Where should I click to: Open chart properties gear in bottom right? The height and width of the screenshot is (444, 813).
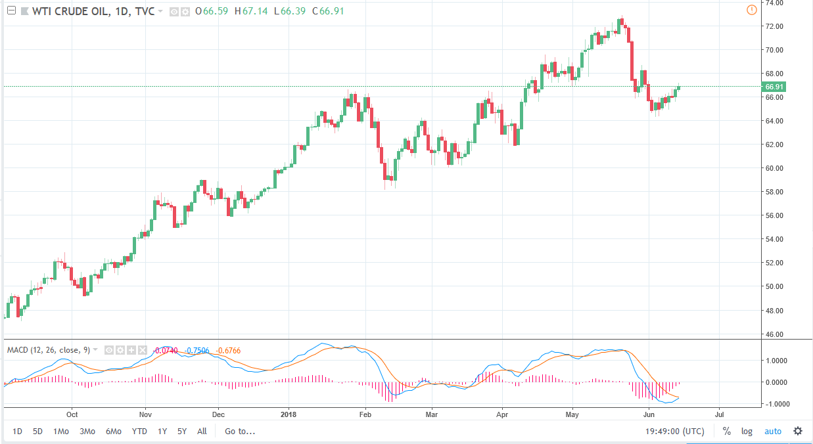tap(798, 432)
